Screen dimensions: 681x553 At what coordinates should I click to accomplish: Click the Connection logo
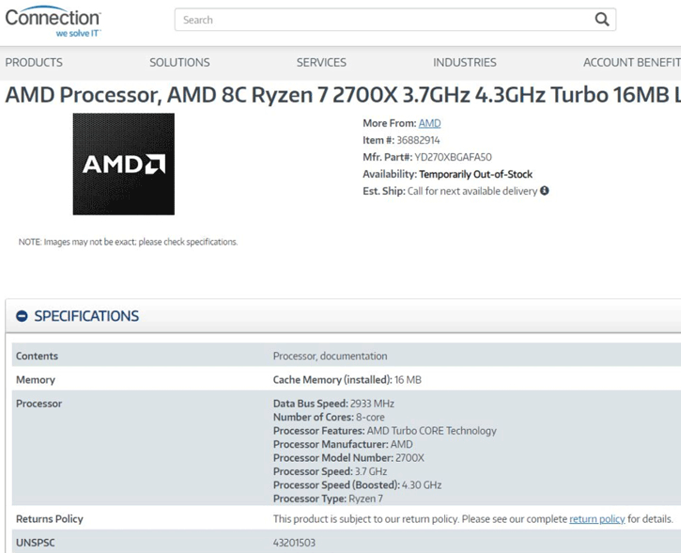click(x=53, y=22)
